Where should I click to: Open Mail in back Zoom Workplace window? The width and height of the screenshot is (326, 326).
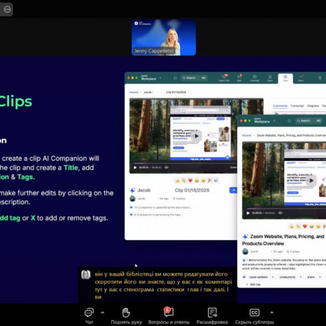(239, 78)
